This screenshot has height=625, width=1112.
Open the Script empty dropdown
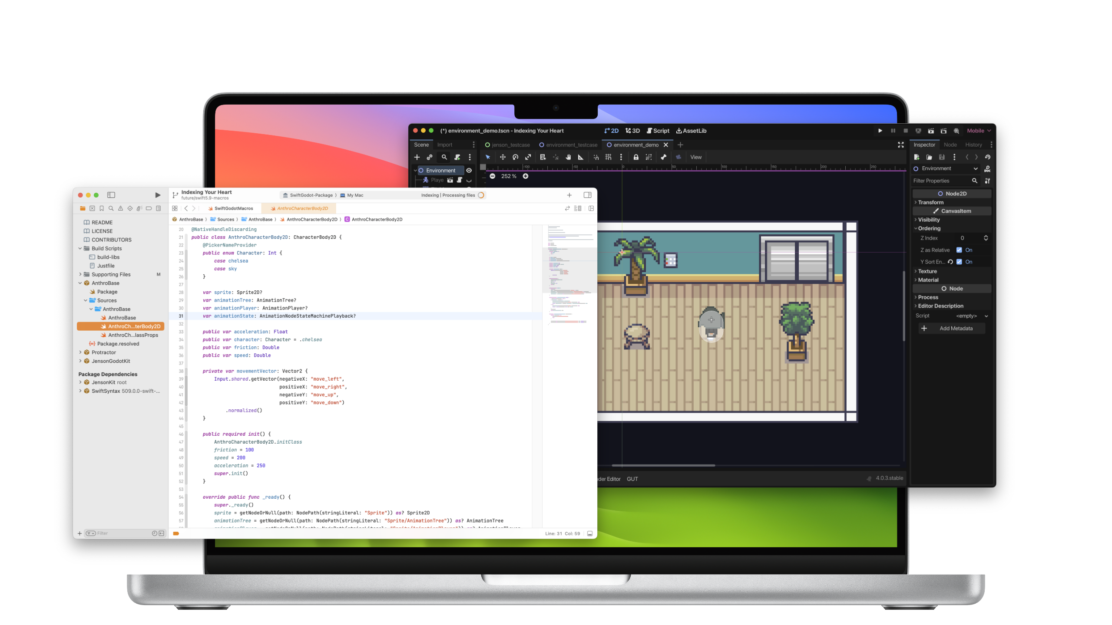(972, 316)
